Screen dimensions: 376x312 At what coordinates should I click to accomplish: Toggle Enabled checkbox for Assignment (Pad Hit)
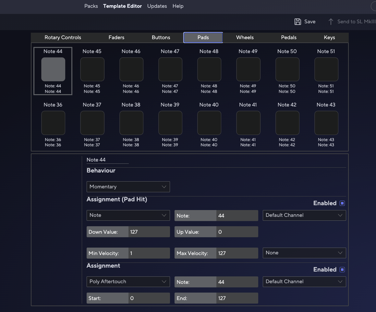pyautogui.click(x=342, y=203)
